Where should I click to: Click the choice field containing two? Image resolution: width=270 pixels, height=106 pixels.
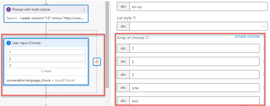point(194,101)
